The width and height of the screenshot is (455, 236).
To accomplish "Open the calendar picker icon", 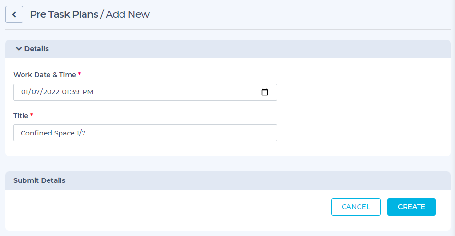I will [264, 92].
